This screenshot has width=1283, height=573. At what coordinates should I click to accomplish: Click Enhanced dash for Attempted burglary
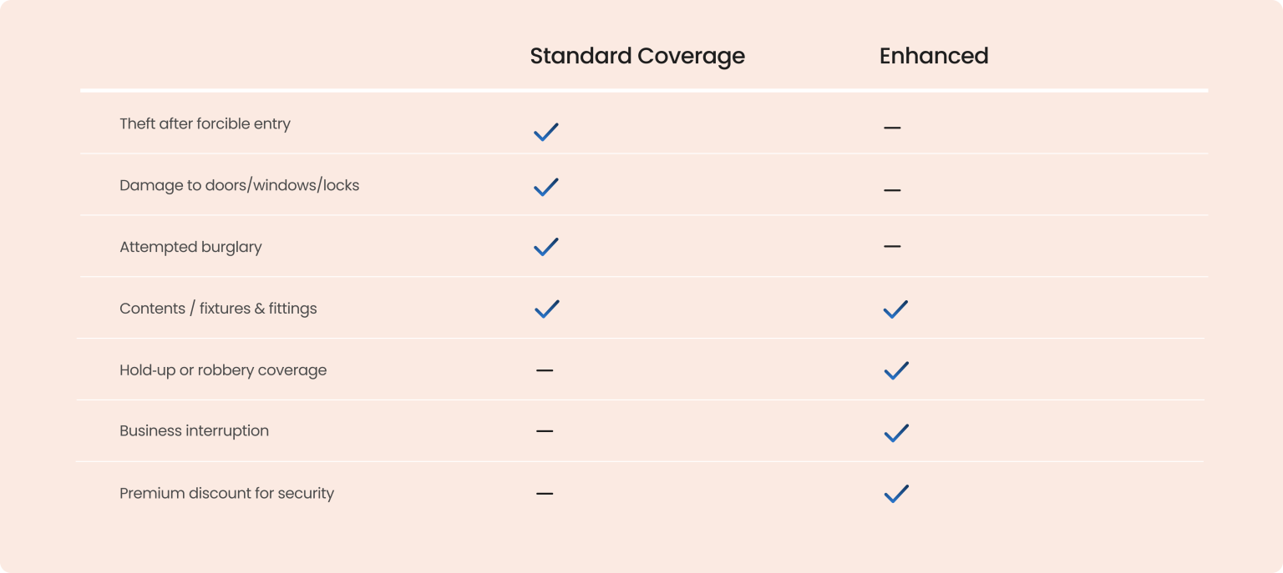(x=892, y=247)
